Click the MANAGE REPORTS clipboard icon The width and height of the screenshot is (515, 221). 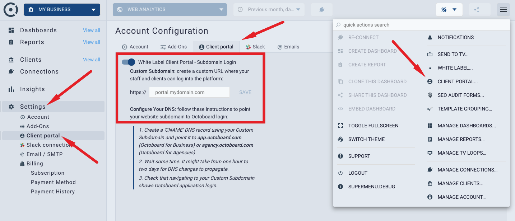pos(430,139)
